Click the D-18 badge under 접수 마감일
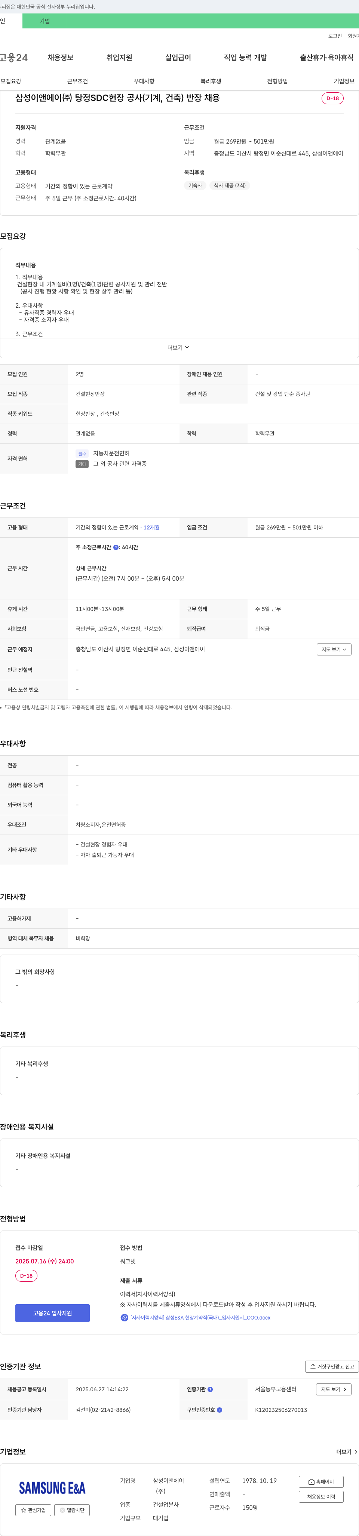 click(x=26, y=1276)
